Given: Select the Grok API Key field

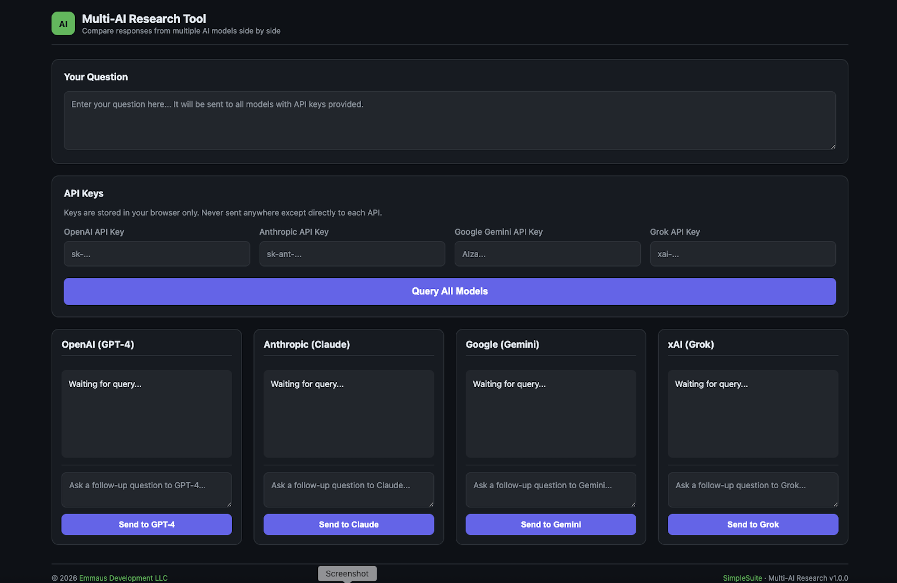Looking at the screenshot, I should [x=742, y=254].
